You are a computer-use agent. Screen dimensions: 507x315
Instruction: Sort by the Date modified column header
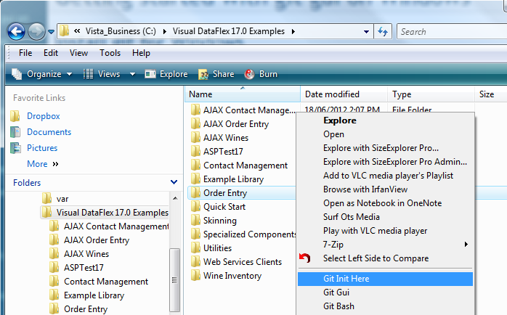332,94
